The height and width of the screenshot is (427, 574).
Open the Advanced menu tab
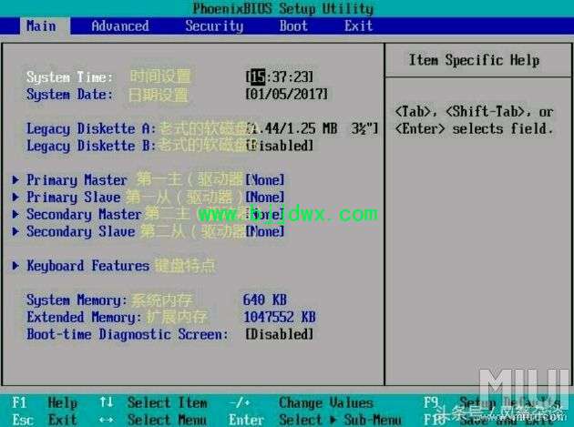(x=120, y=26)
